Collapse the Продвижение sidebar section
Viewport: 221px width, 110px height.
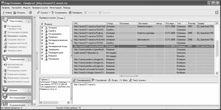click(x=29, y=59)
